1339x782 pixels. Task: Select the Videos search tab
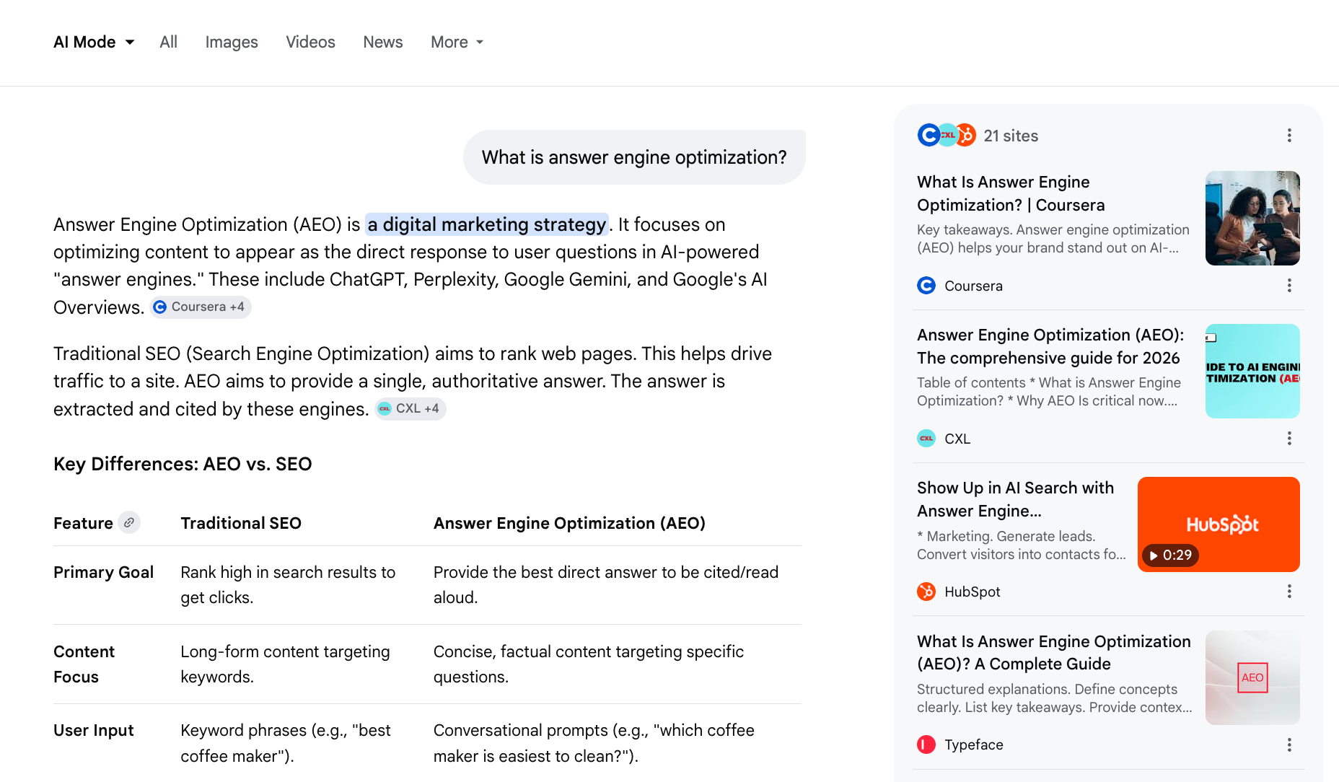tap(310, 42)
